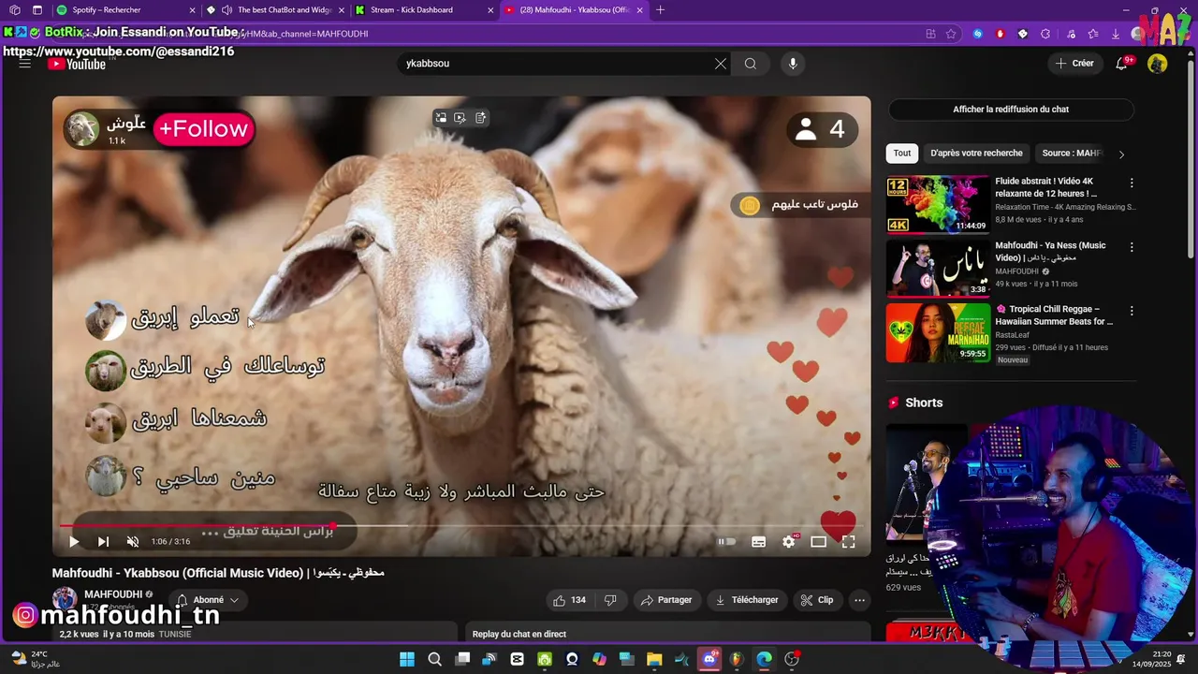Download the video with Télécharger

point(747,600)
